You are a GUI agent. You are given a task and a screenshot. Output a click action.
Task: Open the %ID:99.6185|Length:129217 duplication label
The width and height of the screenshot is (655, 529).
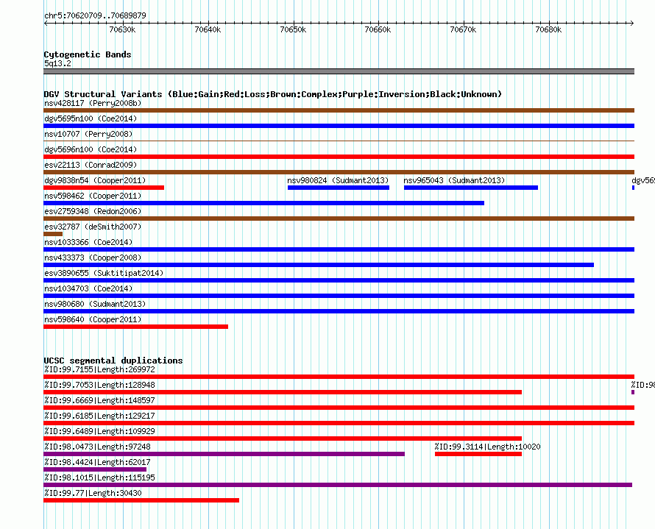(99, 416)
